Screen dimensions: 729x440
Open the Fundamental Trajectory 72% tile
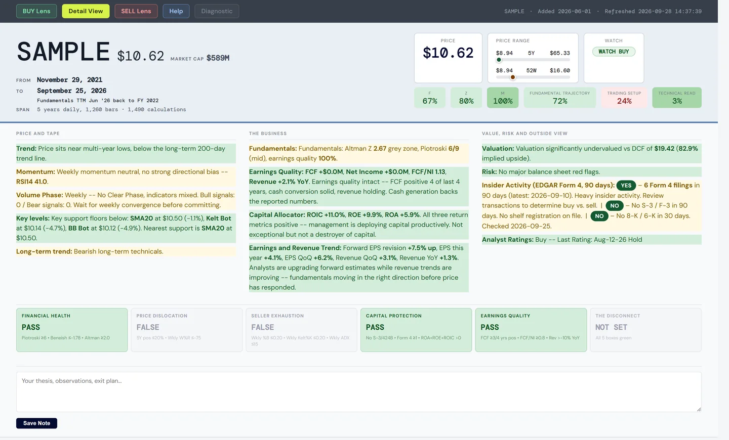pyautogui.click(x=560, y=98)
